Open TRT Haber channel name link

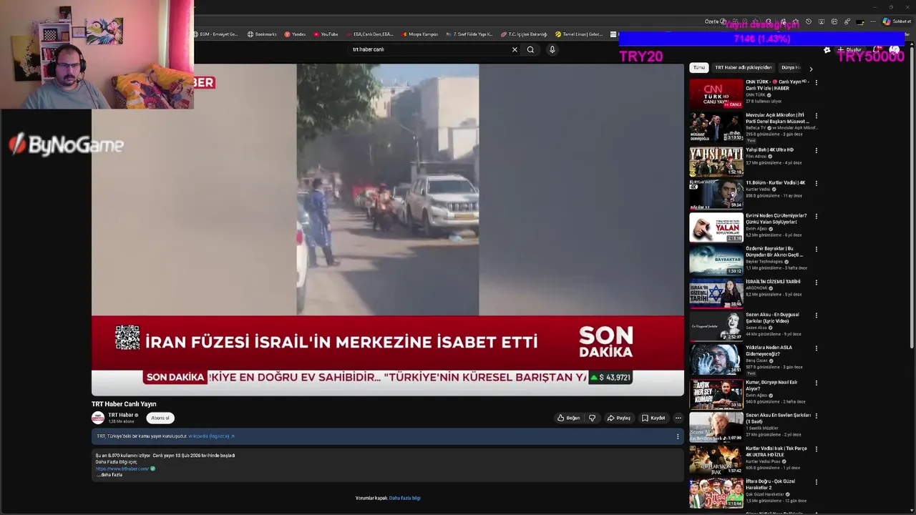(x=121, y=415)
